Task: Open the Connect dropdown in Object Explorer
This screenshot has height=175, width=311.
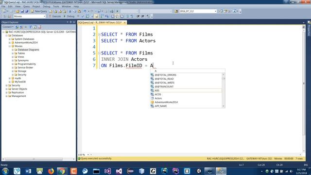Action: 8,27
